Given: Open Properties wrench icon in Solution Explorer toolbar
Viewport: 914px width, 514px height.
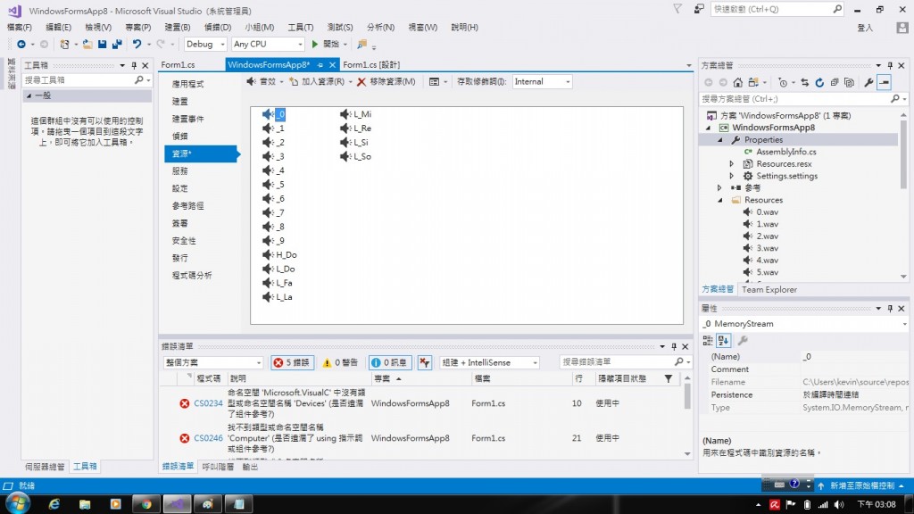Looking at the screenshot, I should click(x=868, y=83).
